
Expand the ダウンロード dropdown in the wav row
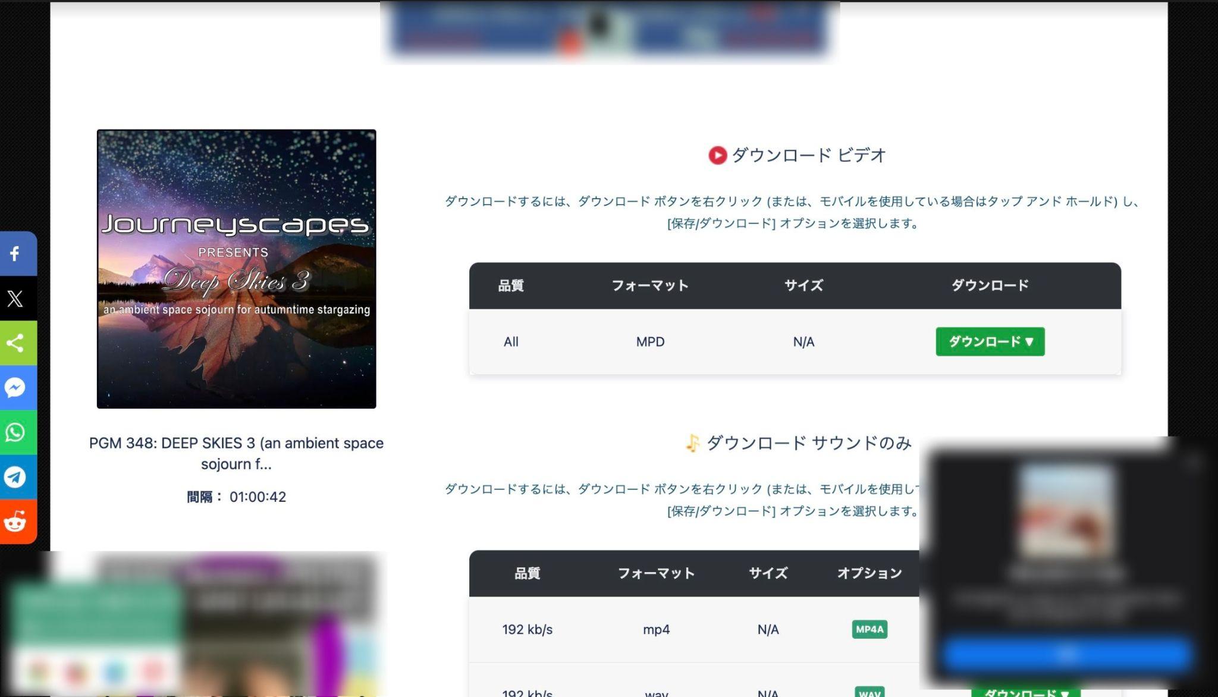(x=1026, y=692)
